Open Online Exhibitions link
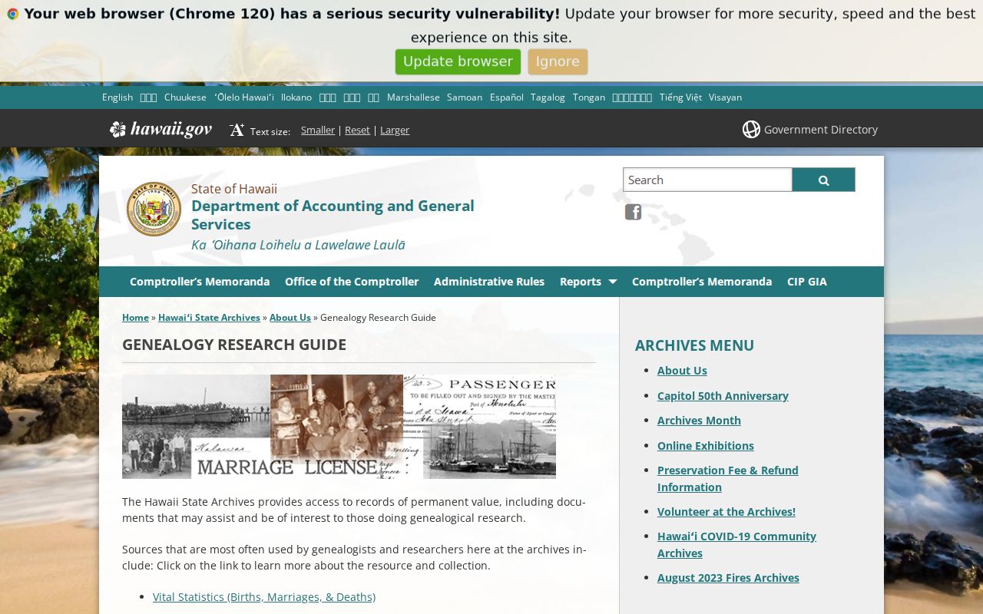This screenshot has width=983, height=614. 706,445
